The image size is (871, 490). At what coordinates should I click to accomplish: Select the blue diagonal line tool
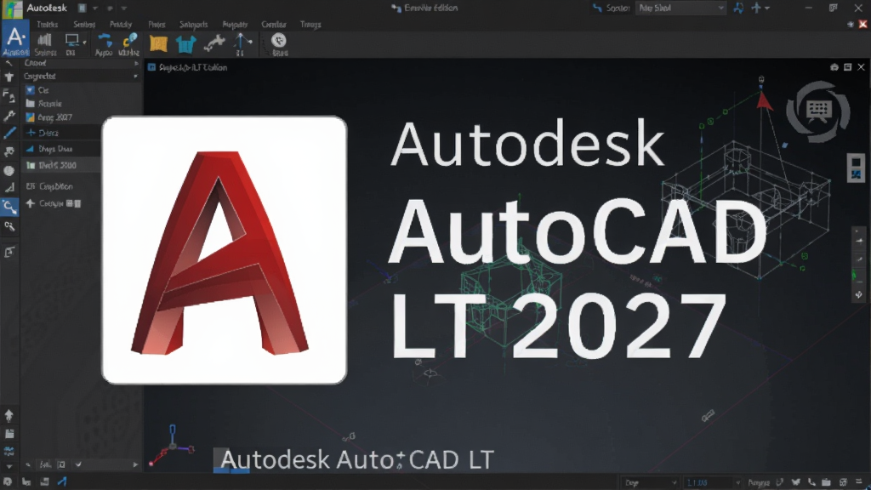pos(9,134)
